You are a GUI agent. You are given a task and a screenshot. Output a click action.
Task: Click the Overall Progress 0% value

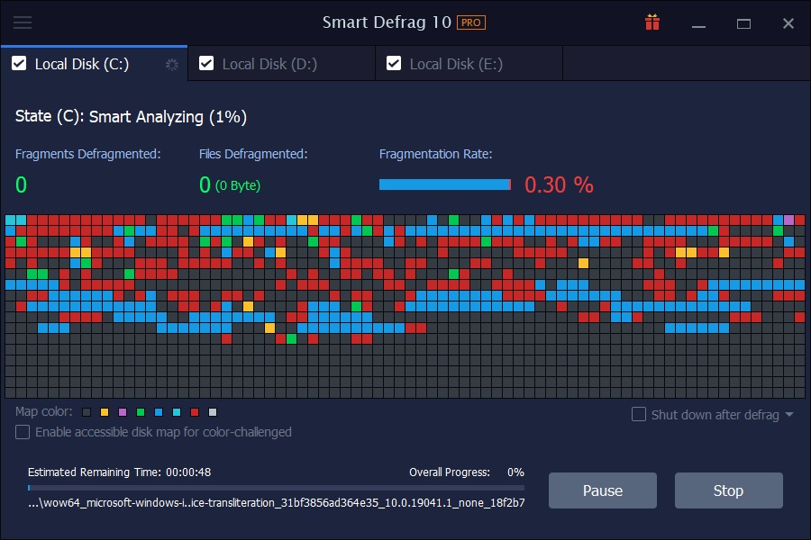(515, 472)
